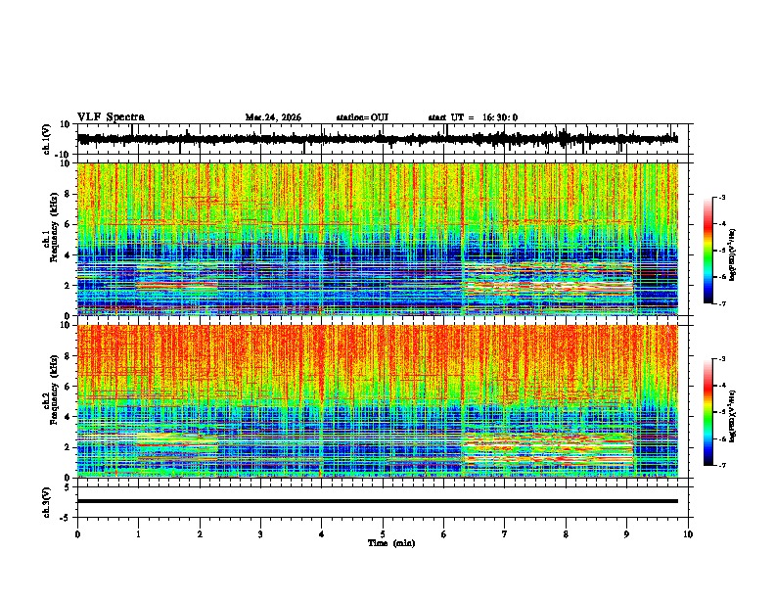Click the ch.2 color scale log(PSD) unit label

pyautogui.click(x=733, y=416)
